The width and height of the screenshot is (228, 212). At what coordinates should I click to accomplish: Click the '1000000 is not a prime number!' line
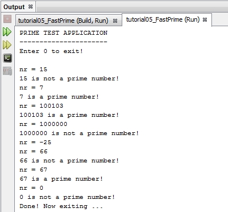[79, 133]
